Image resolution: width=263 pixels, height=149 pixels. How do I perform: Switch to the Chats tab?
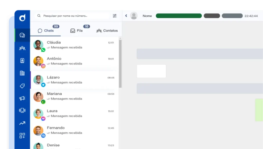(x=46, y=31)
